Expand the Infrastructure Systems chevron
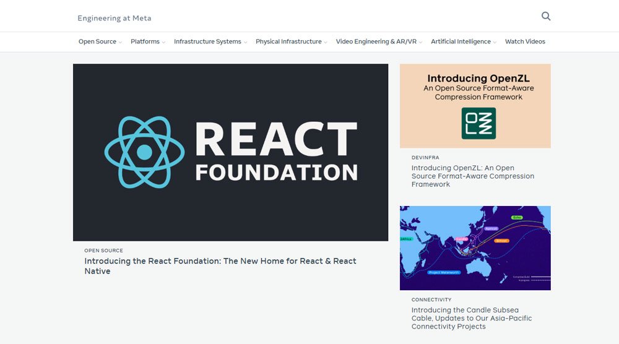This screenshot has height=344, width=619. click(x=246, y=42)
